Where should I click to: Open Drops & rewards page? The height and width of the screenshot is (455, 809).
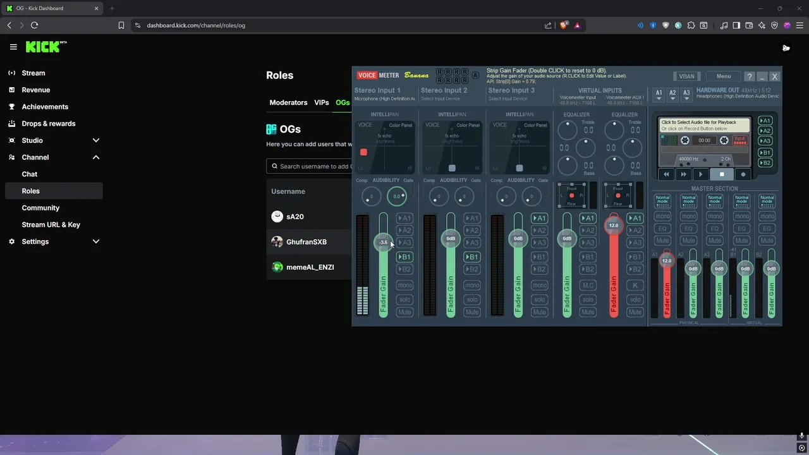coord(49,123)
